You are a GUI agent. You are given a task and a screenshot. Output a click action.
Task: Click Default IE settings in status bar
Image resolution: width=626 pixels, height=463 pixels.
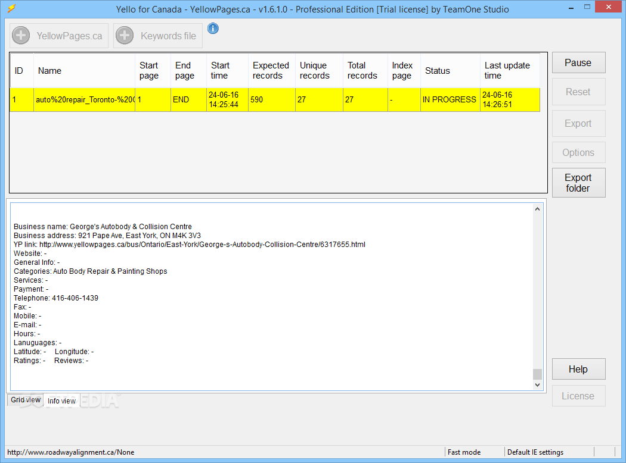(x=535, y=452)
